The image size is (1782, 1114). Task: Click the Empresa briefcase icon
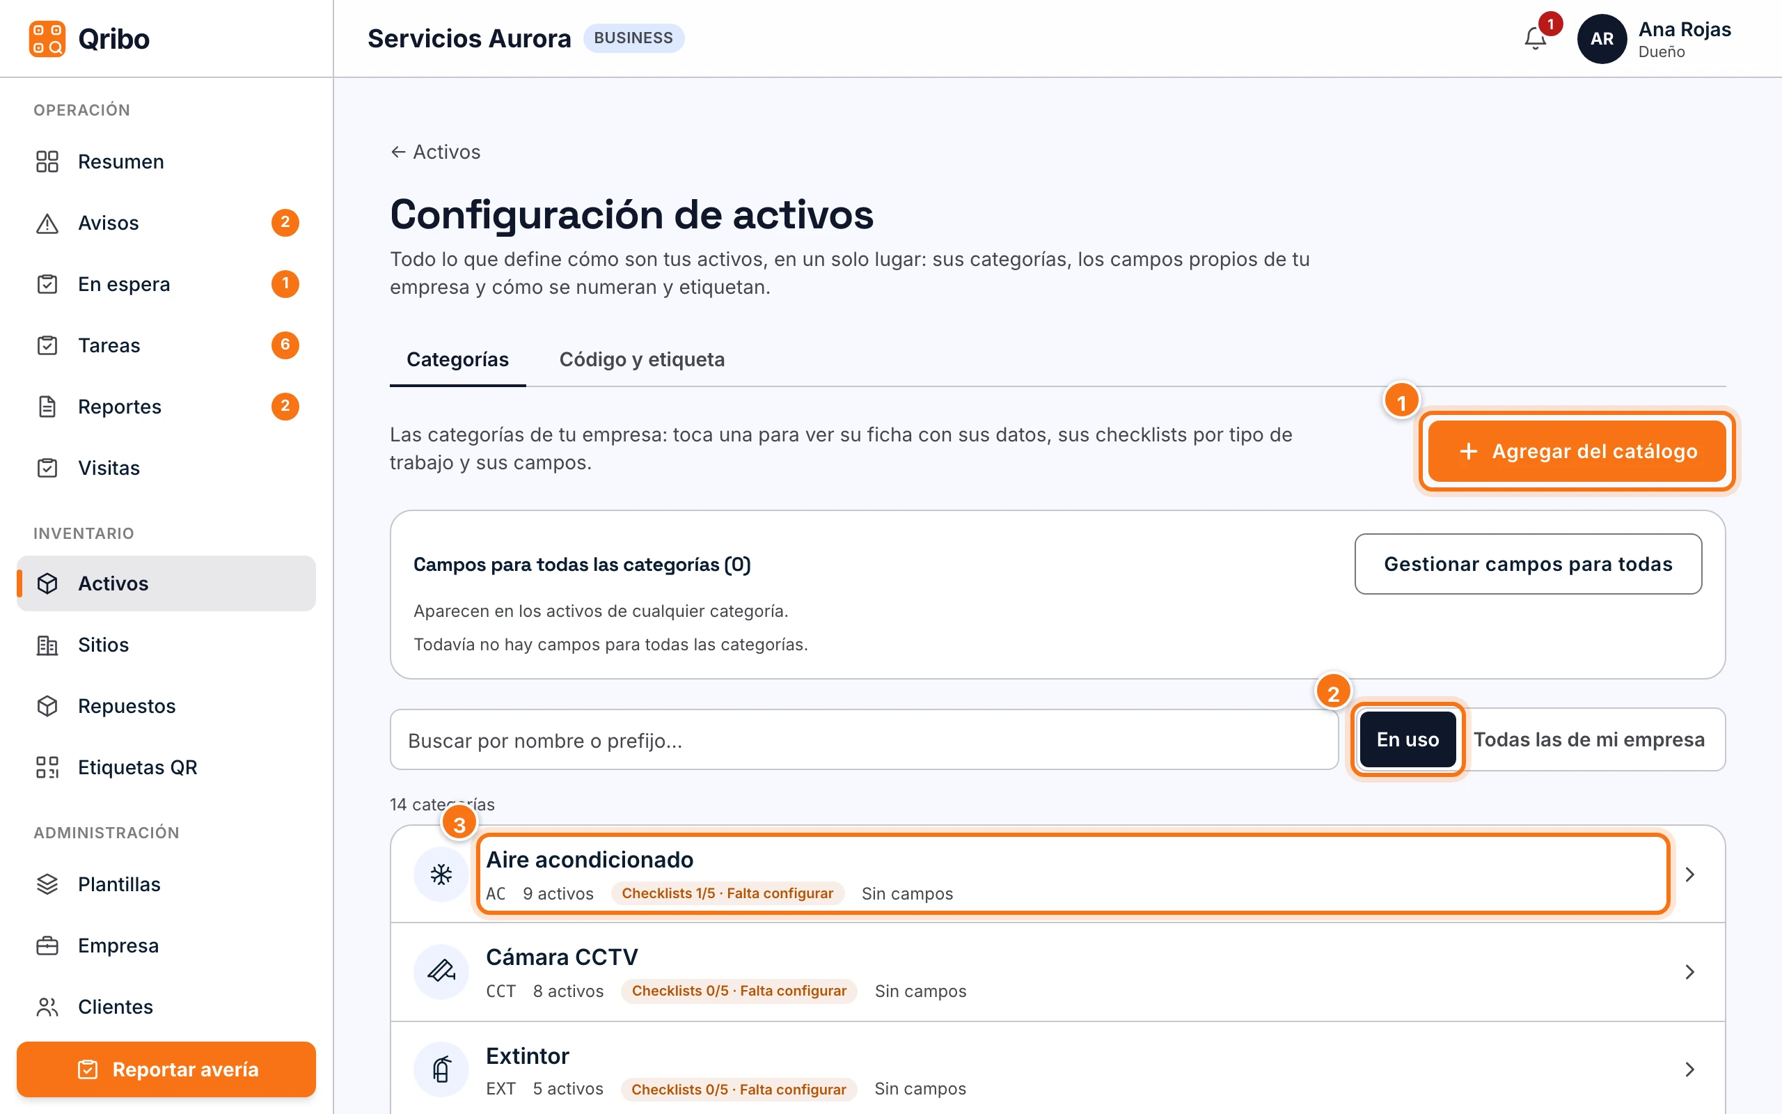(47, 946)
